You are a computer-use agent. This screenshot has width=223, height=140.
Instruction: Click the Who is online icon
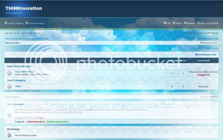pos(9,115)
